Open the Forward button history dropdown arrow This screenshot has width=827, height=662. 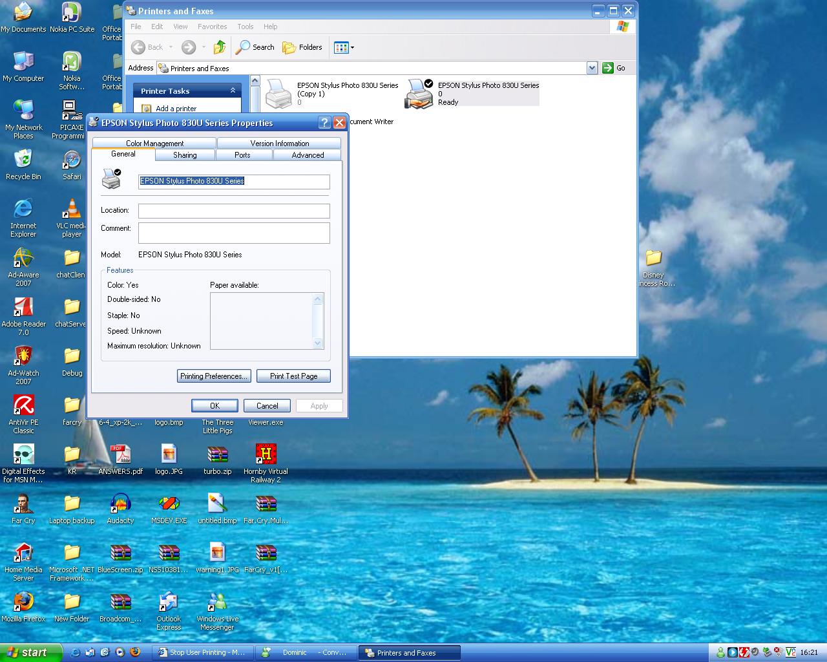point(204,47)
